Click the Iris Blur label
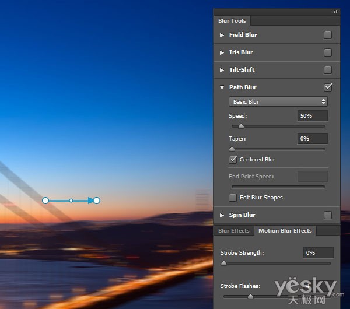This screenshot has width=350, height=309. click(241, 52)
